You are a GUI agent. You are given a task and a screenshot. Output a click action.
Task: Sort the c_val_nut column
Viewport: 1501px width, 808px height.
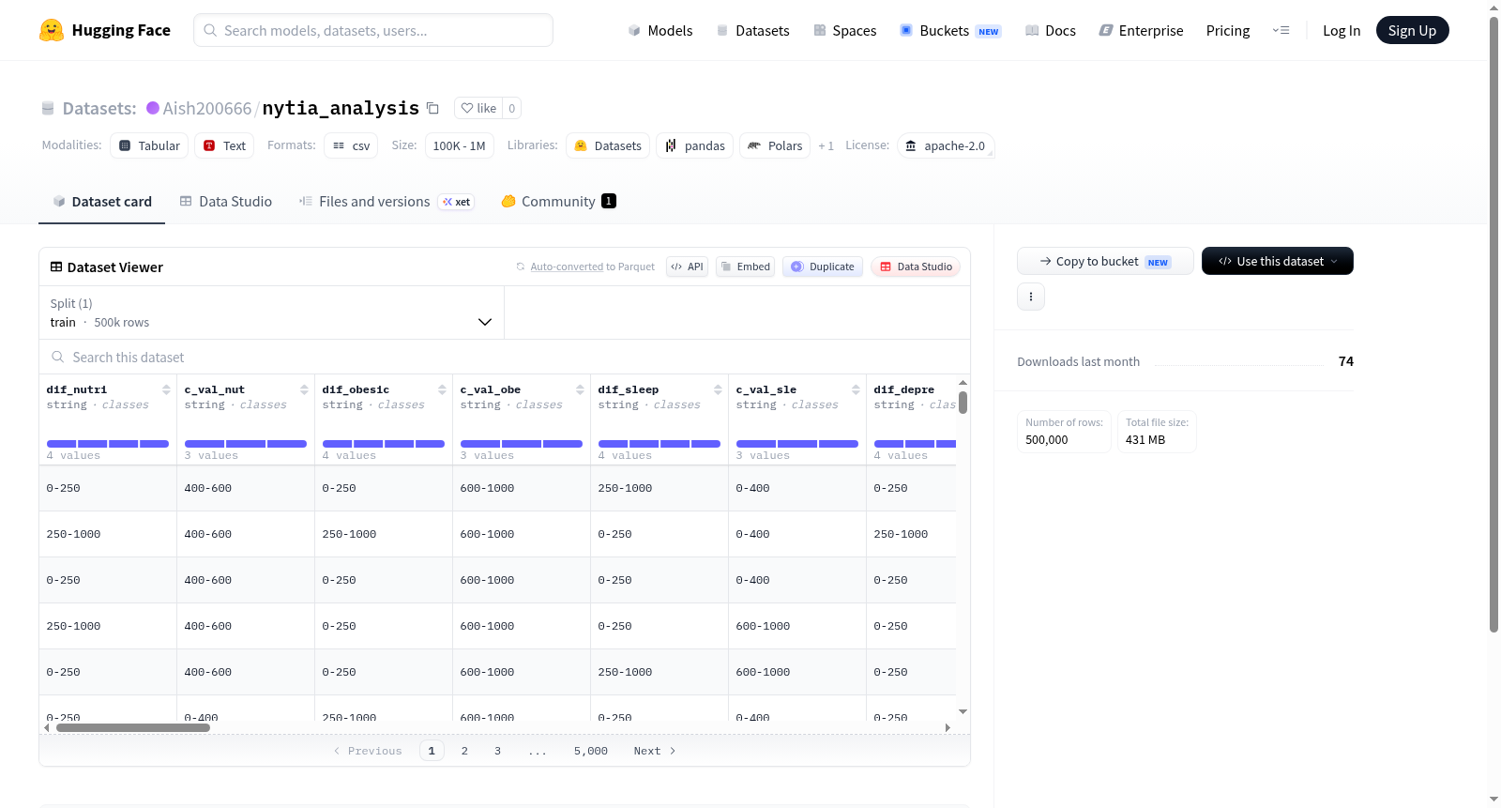(304, 389)
